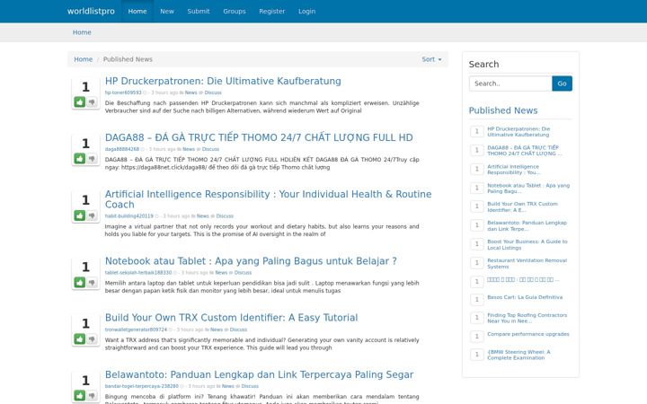
Task: Open author hp-toner609593 profile
Action: [123, 92]
